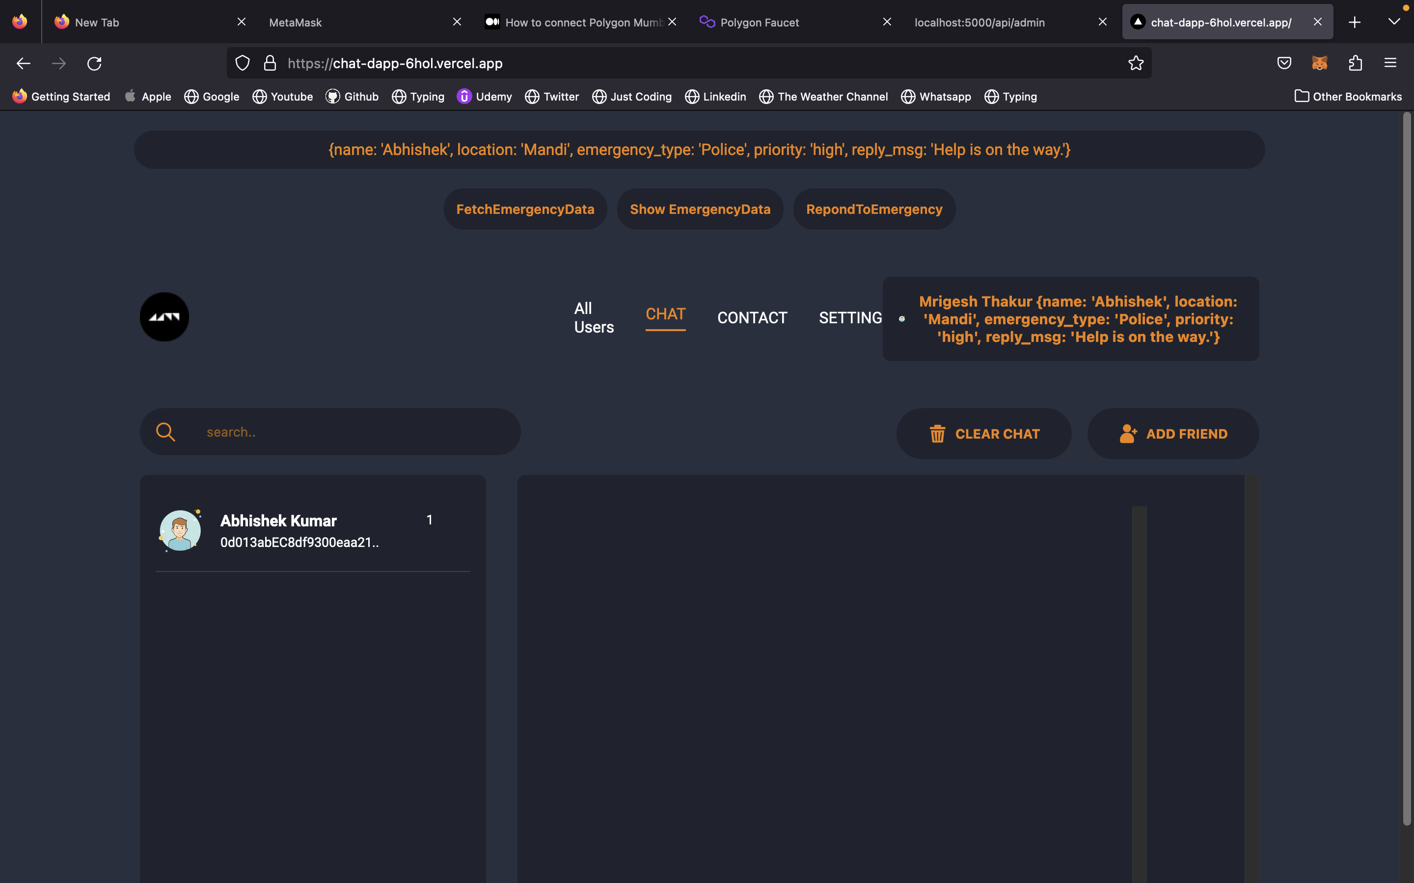This screenshot has height=883, width=1414.
Task: Click the round app logo
Action: click(x=164, y=317)
